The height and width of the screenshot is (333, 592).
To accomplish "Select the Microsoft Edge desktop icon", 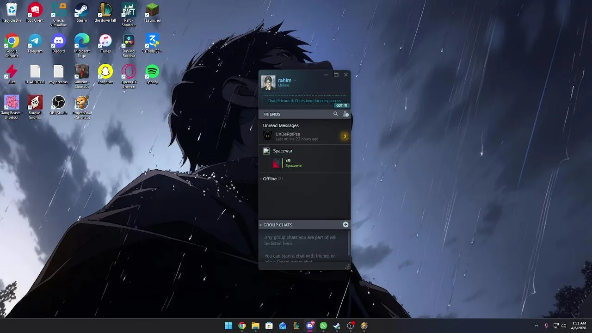I will tap(82, 45).
